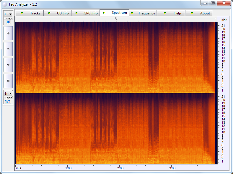
Task: Open the E: drive selection dropdown
Action: click(8, 14)
